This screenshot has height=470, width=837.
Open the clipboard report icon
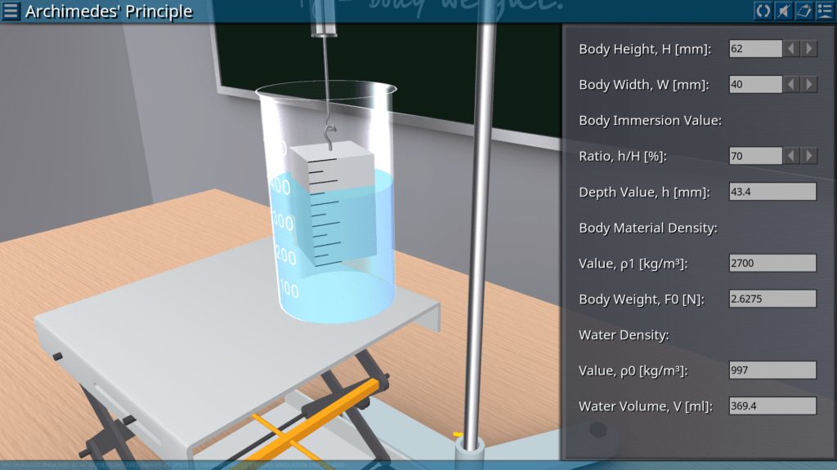coord(803,11)
